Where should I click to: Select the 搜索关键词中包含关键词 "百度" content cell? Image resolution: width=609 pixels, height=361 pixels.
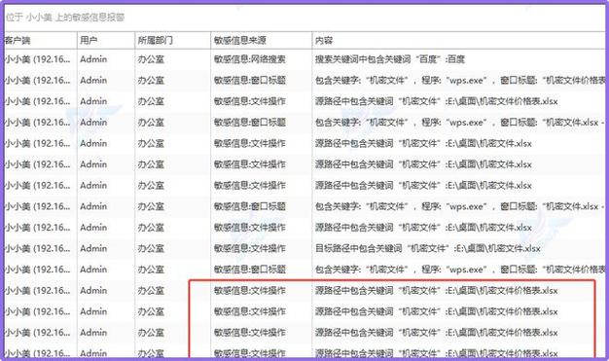click(x=390, y=59)
